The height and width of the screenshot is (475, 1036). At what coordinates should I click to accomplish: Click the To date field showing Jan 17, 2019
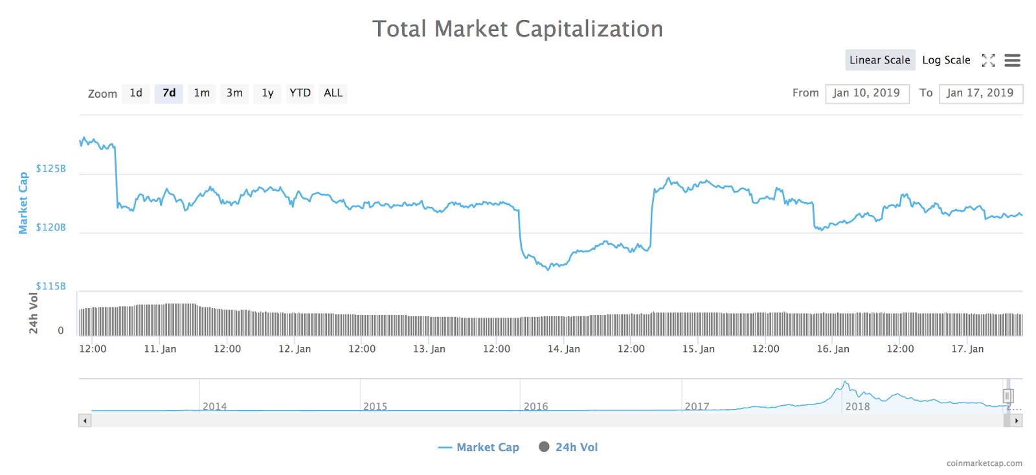pyautogui.click(x=981, y=93)
